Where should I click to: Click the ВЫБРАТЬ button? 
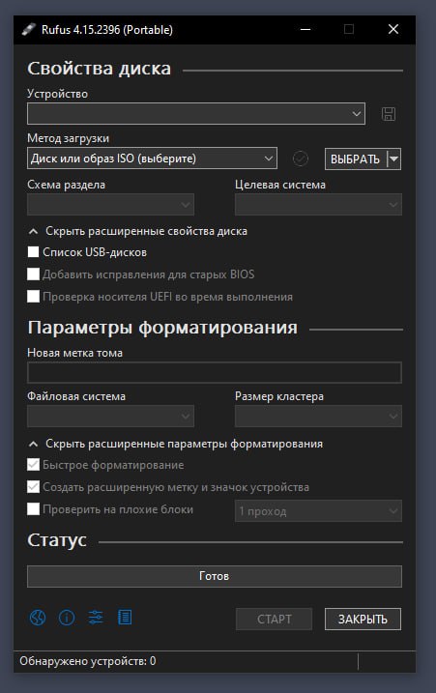pos(356,159)
